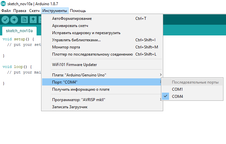
Task: Open the Файл menu
Action: [6, 11]
